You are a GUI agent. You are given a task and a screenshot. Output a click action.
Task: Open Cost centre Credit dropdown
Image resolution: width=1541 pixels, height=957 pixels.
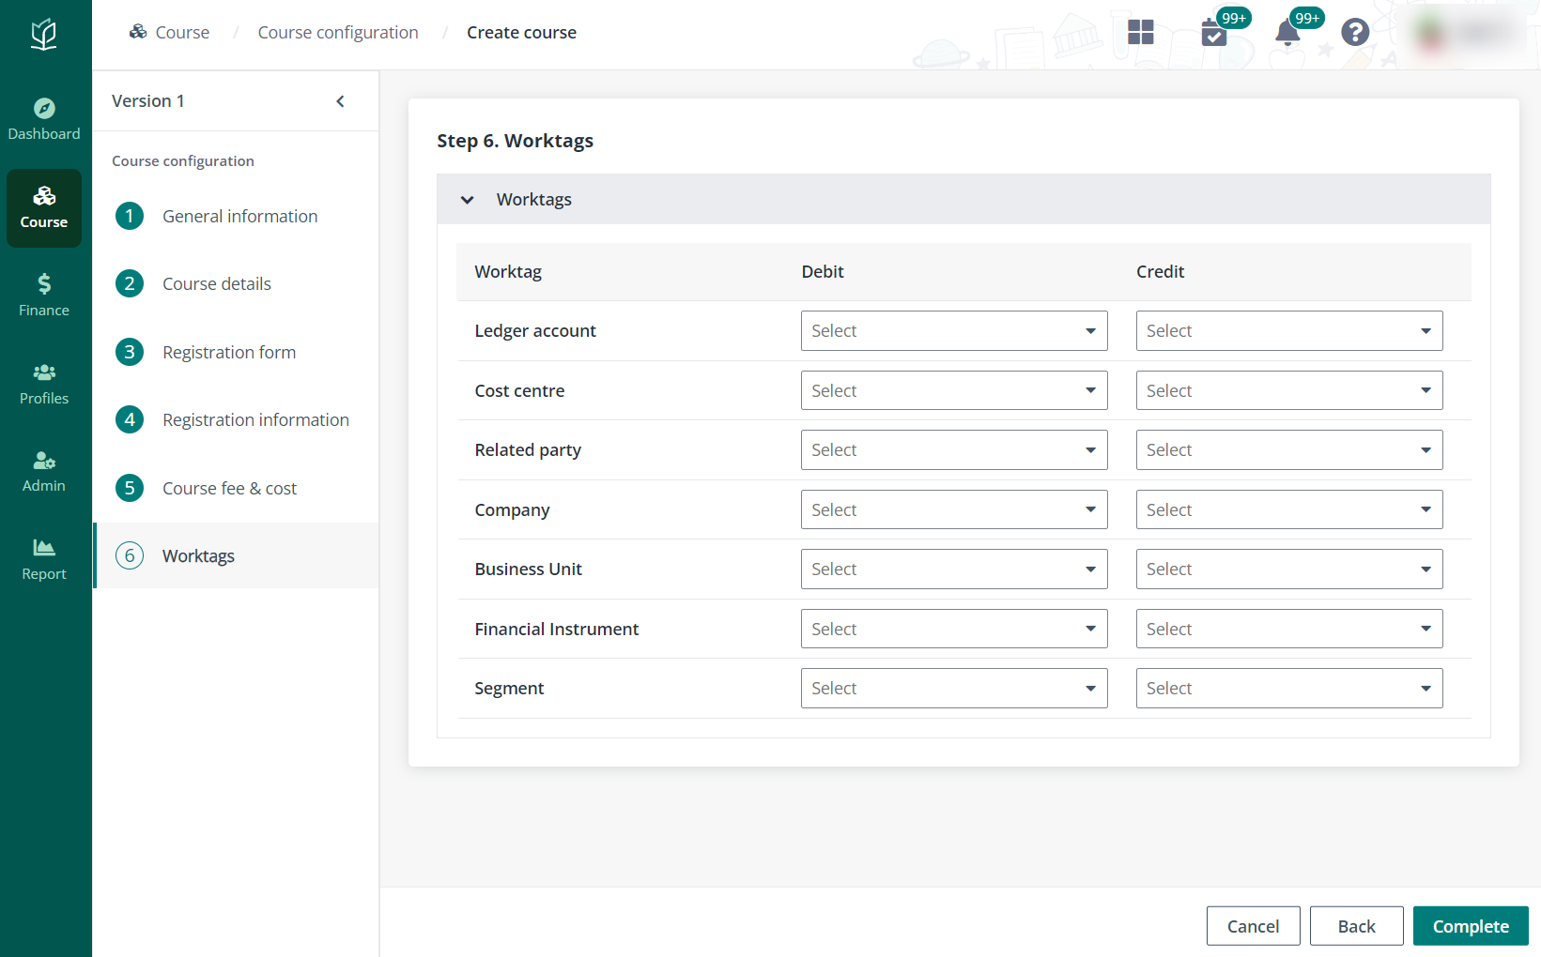(1289, 390)
